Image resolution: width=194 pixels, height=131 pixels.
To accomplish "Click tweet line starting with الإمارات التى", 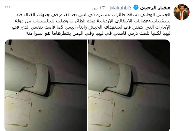I will coord(91,27).
